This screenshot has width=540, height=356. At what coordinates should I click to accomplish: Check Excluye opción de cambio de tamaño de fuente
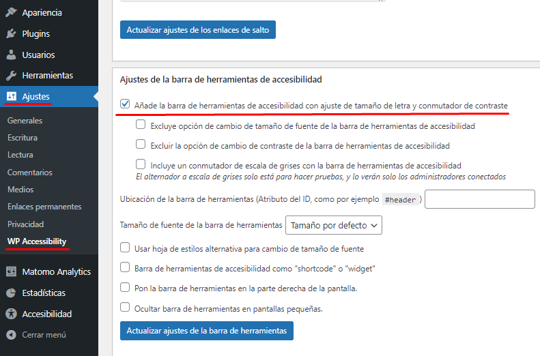[141, 124]
